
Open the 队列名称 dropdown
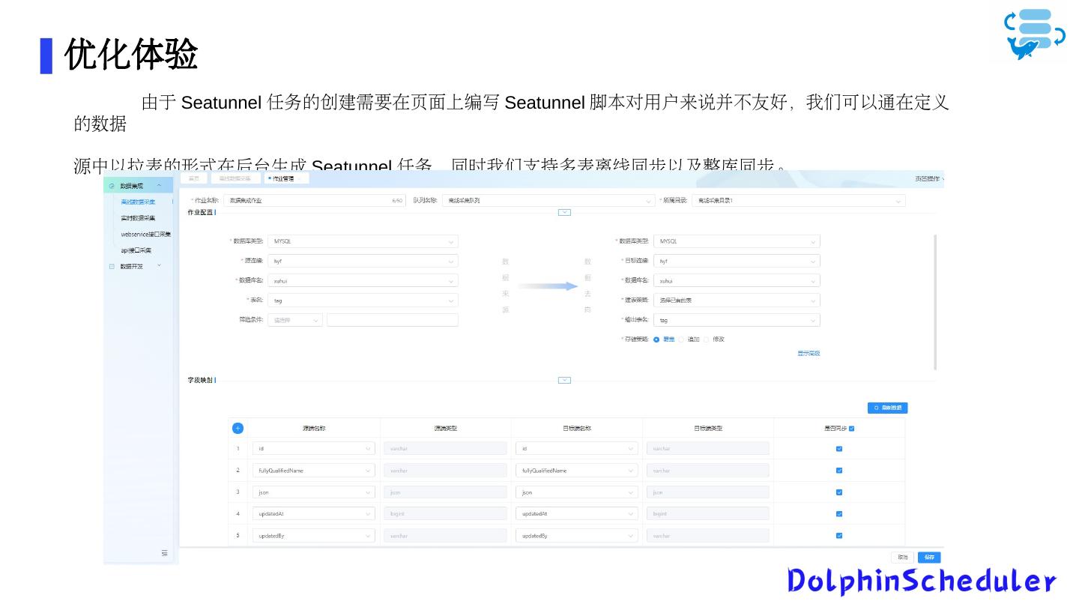[548, 201]
